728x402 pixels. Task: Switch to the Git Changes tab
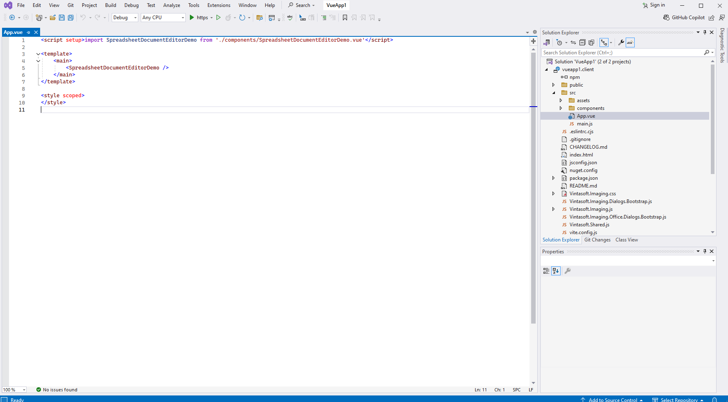tap(597, 240)
